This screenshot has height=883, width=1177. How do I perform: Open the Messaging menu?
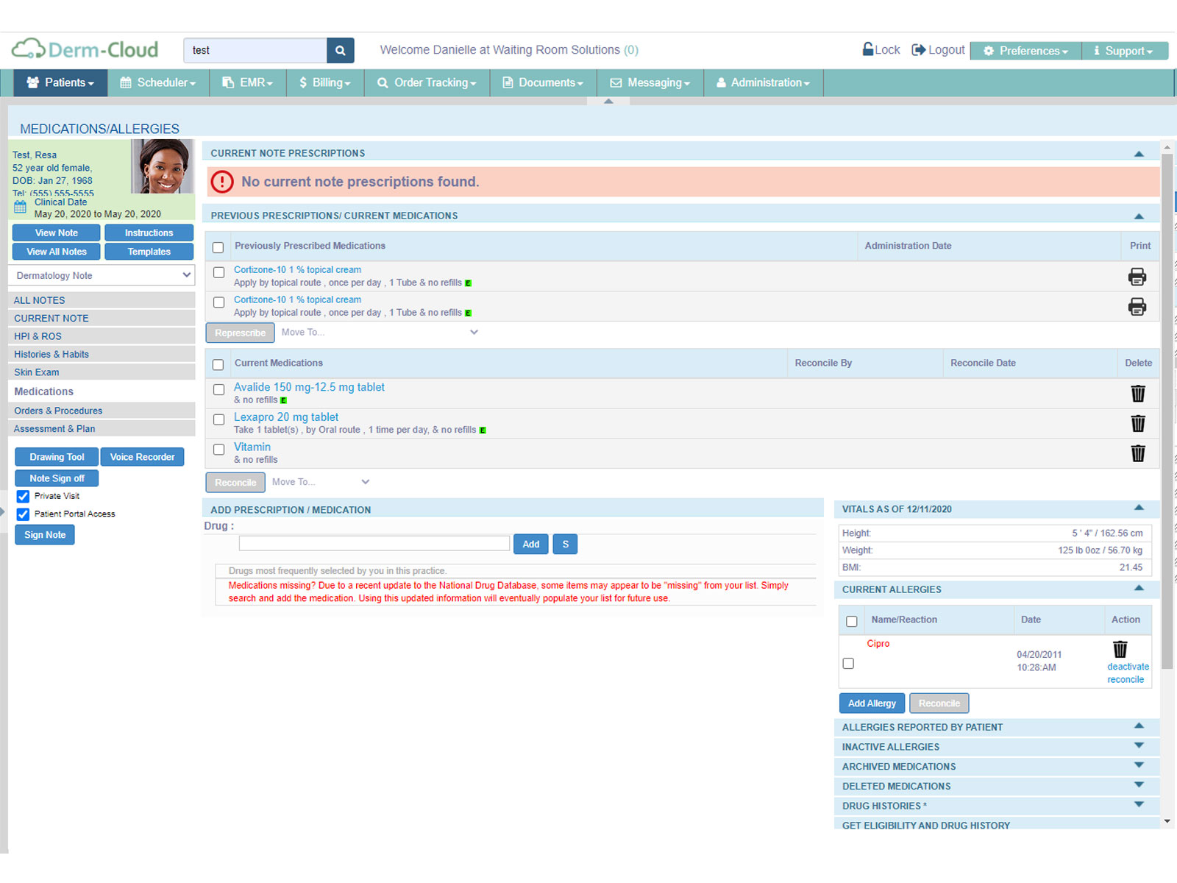click(x=650, y=82)
